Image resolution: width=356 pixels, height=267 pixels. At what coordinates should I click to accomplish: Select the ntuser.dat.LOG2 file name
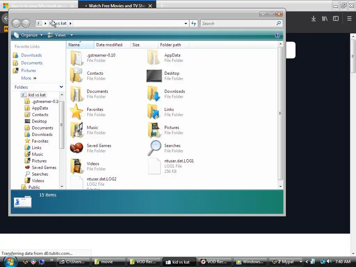pyautogui.click(x=102, y=179)
